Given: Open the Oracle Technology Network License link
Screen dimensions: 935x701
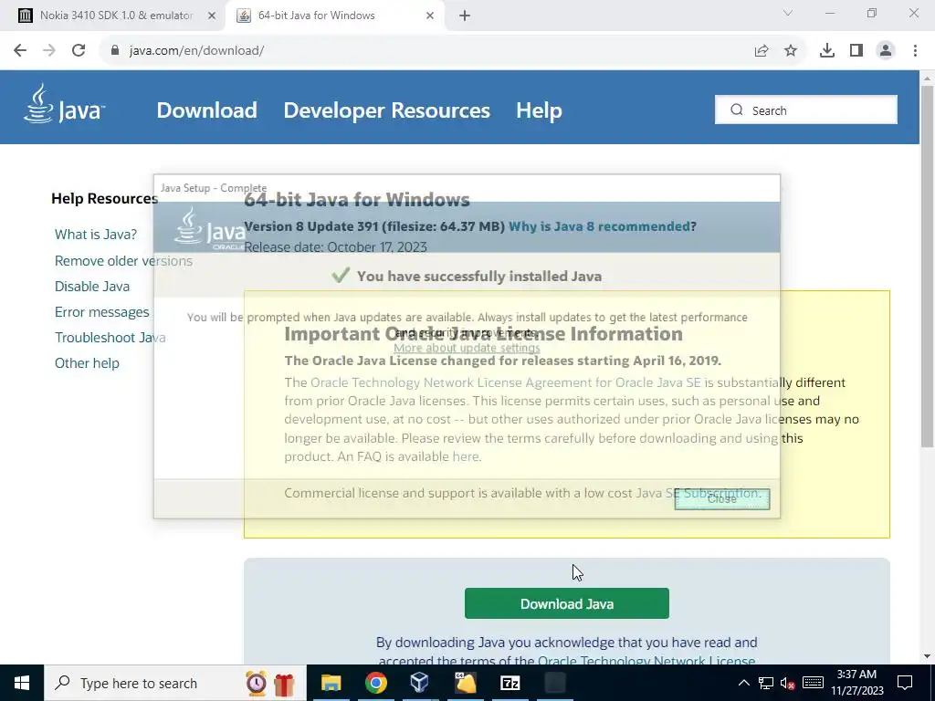Looking at the screenshot, I should tap(647, 661).
